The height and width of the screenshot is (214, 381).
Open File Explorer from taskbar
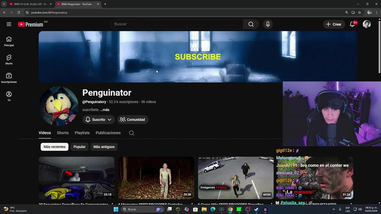coord(204,209)
